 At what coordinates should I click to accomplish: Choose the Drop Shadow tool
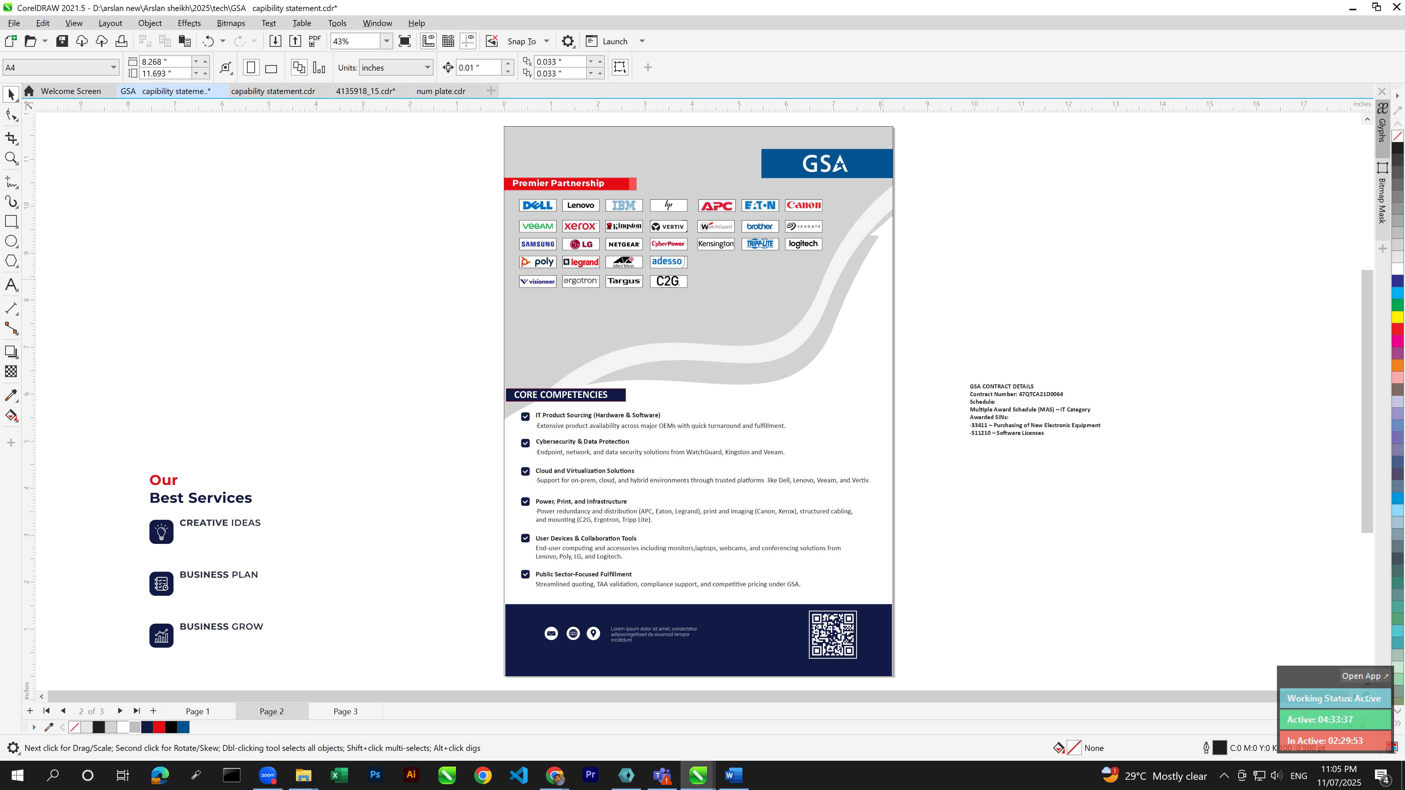11,351
